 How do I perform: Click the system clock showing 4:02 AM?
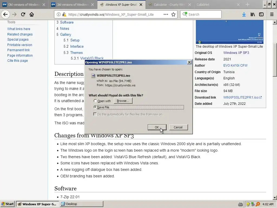point(268,204)
